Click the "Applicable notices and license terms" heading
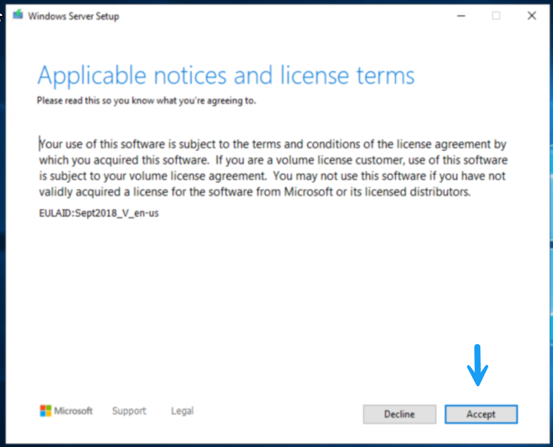 226,76
